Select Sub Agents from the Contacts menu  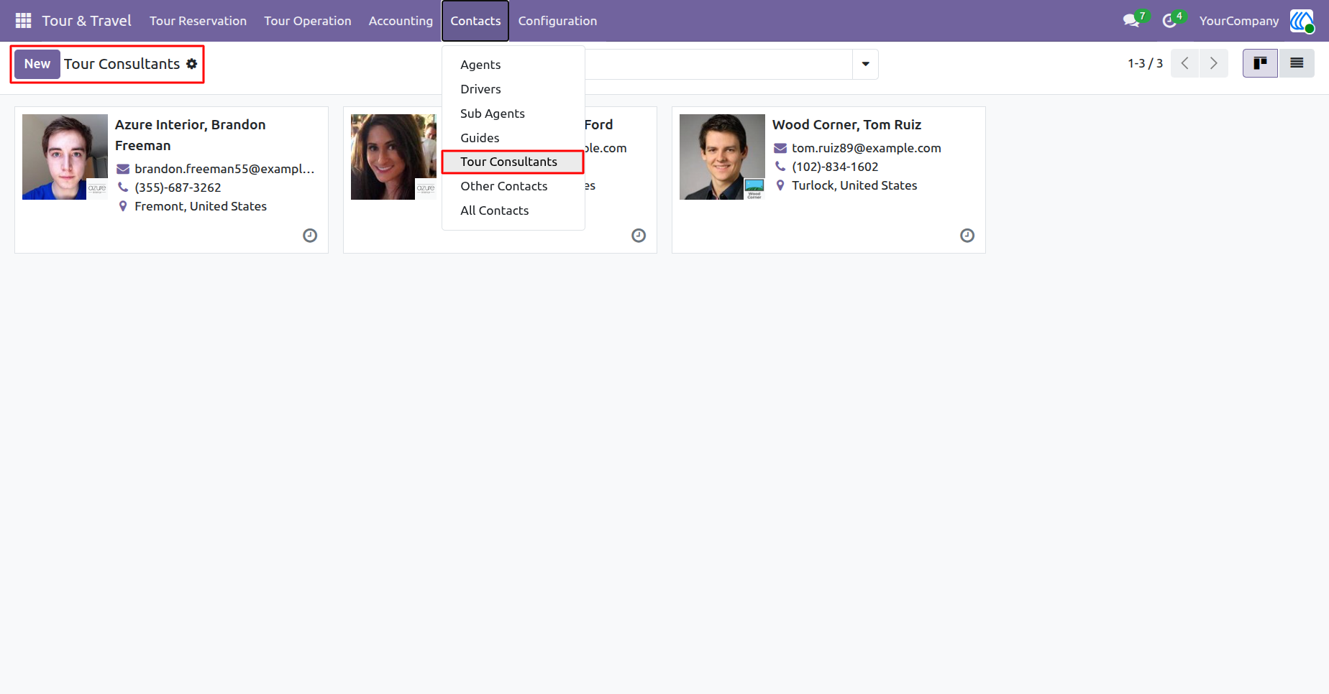tap(513, 114)
